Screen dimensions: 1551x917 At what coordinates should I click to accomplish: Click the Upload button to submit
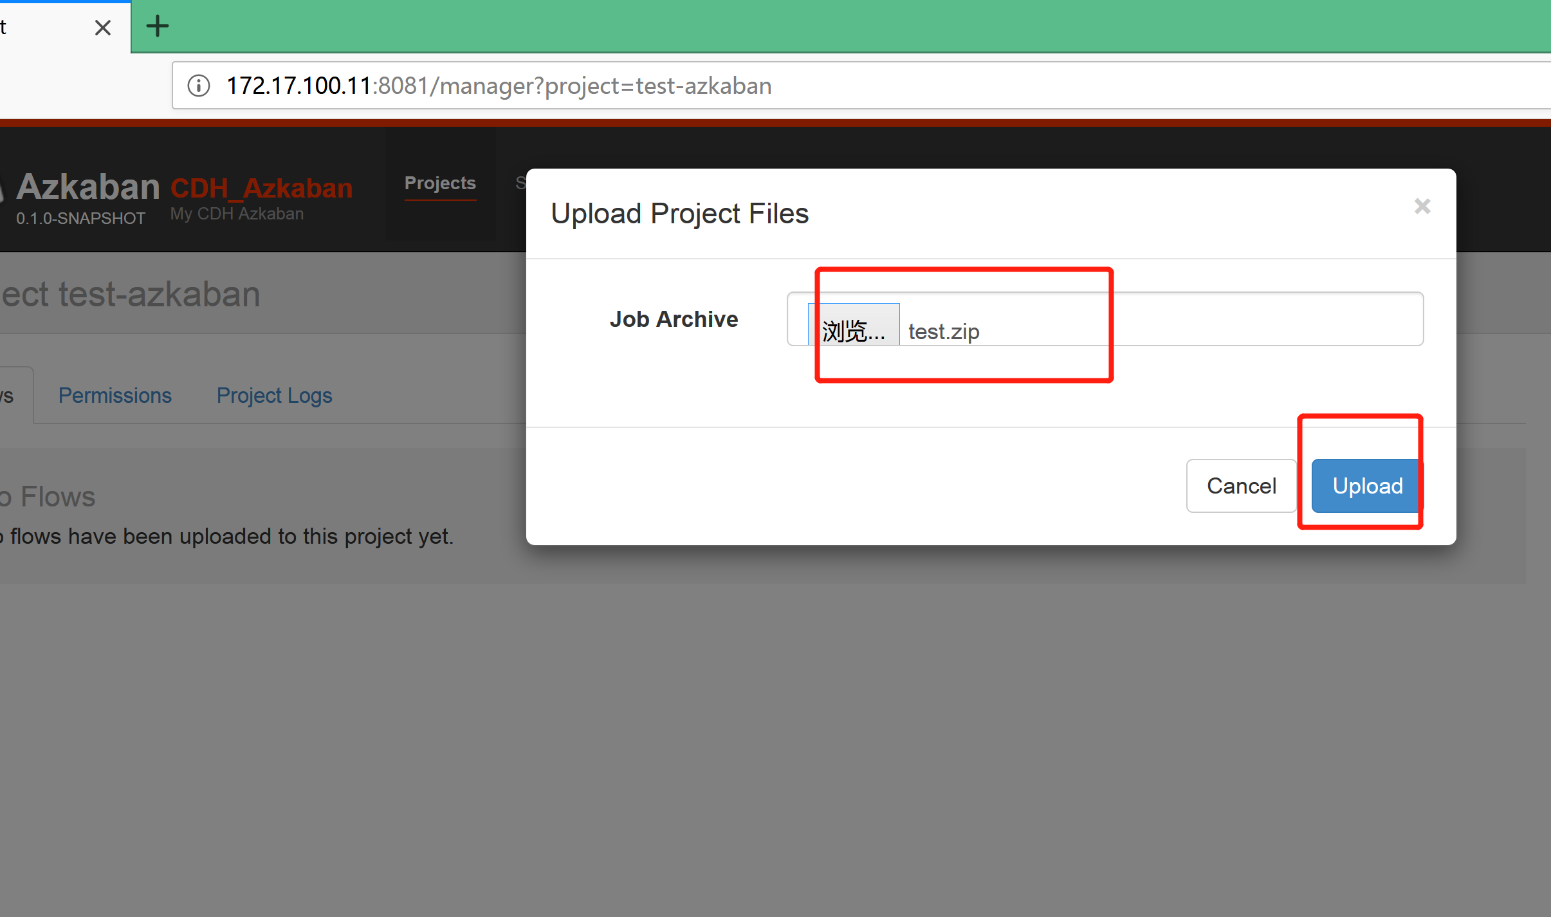pos(1366,485)
